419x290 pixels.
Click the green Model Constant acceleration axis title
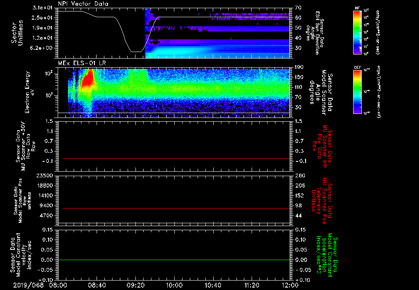tap(327, 256)
